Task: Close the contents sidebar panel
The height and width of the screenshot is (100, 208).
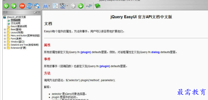Action: click(x=39, y=12)
